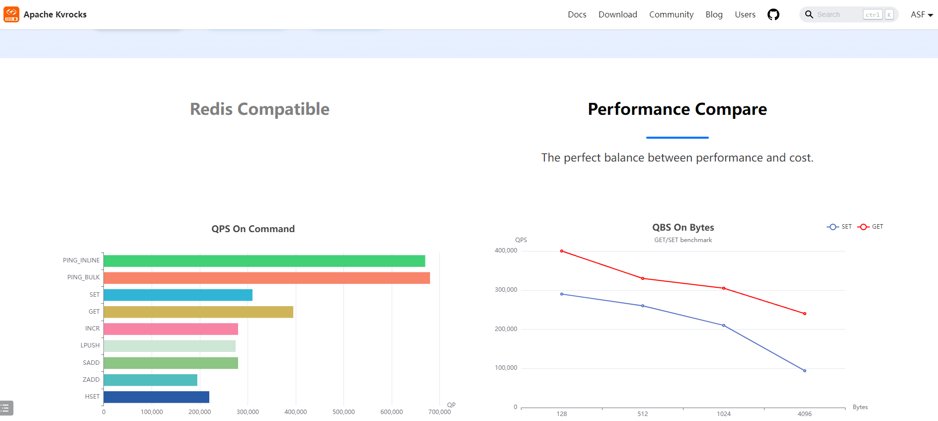The image size is (938, 421).
Task: Click the orange PING_BULK bar
Action: (x=266, y=278)
